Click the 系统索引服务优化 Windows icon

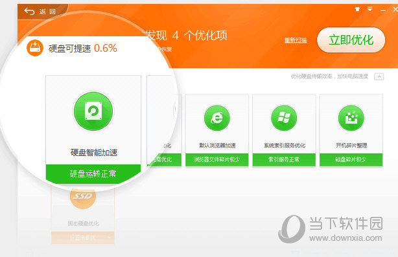tap(284, 118)
